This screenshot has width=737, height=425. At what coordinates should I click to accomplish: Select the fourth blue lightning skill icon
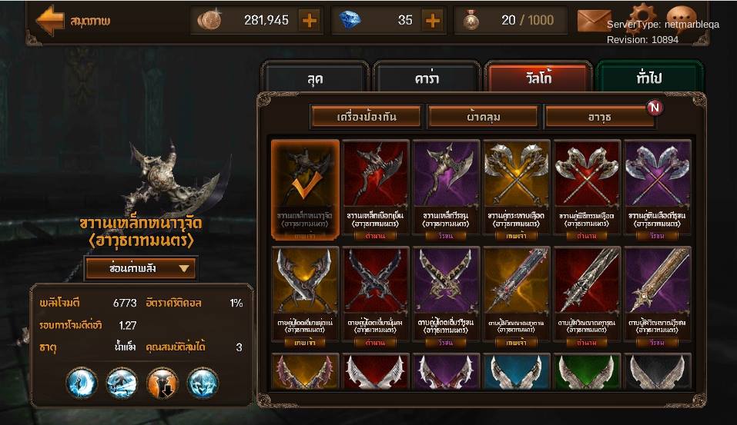pos(203,383)
